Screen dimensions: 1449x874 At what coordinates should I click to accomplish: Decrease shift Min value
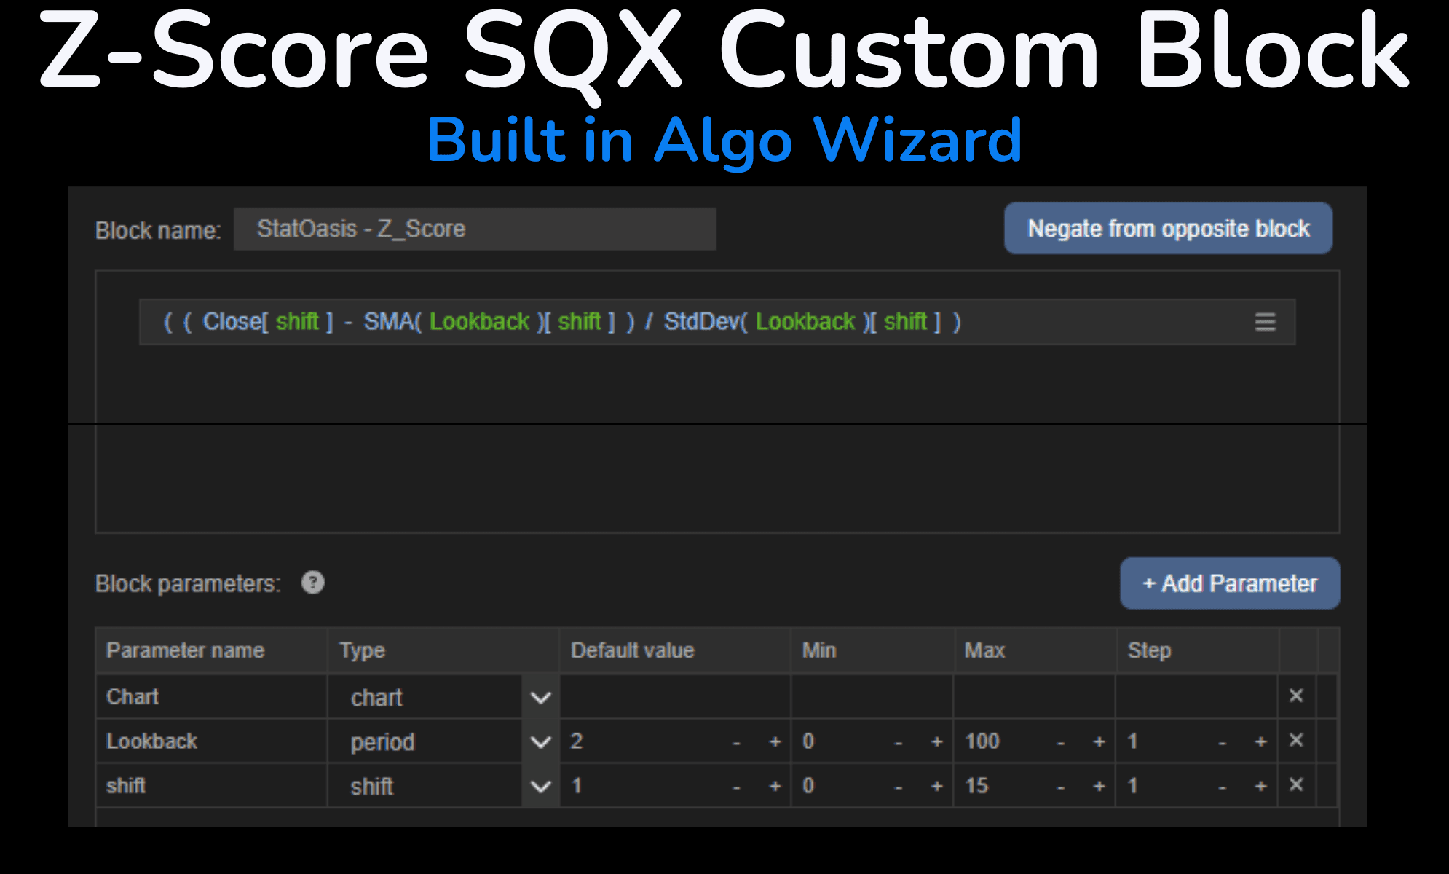coord(899,786)
